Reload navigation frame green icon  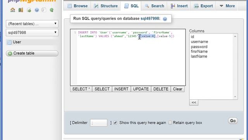pos(52,10)
